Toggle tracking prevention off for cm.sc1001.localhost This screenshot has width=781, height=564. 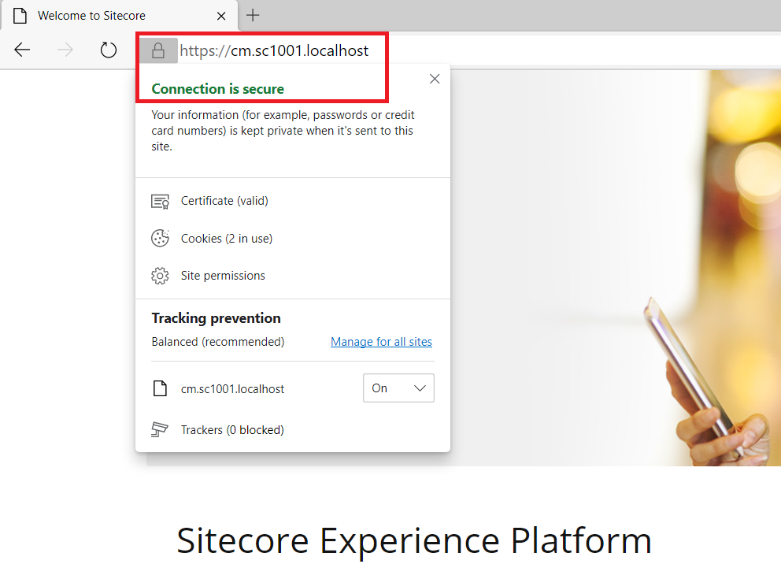(x=398, y=388)
